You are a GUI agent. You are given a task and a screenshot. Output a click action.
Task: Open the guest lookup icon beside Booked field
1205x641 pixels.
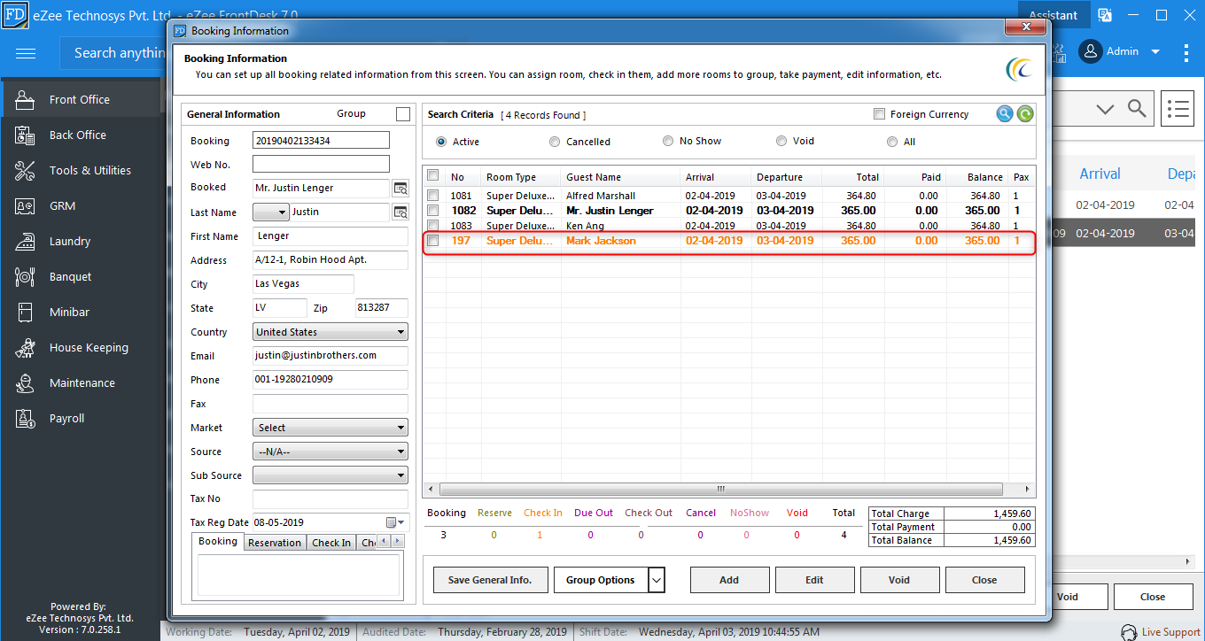pyautogui.click(x=400, y=189)
